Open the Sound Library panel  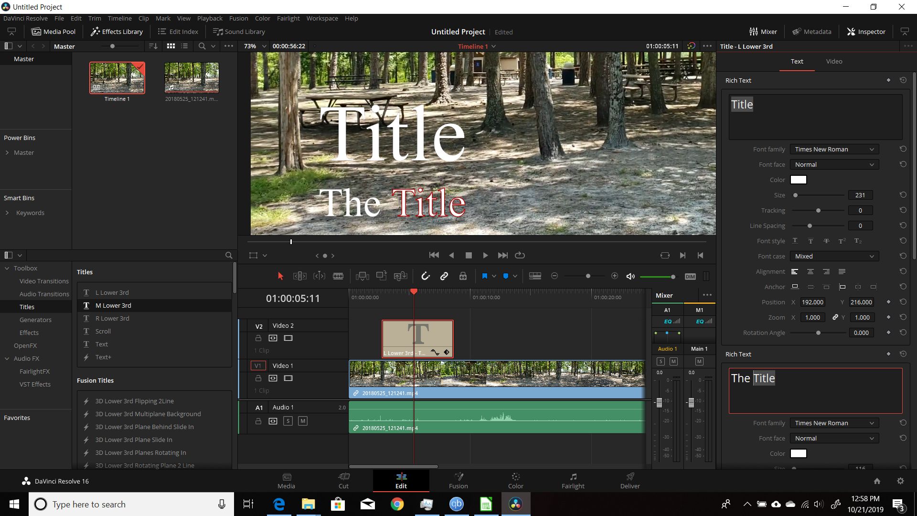(x=239, y=32)
